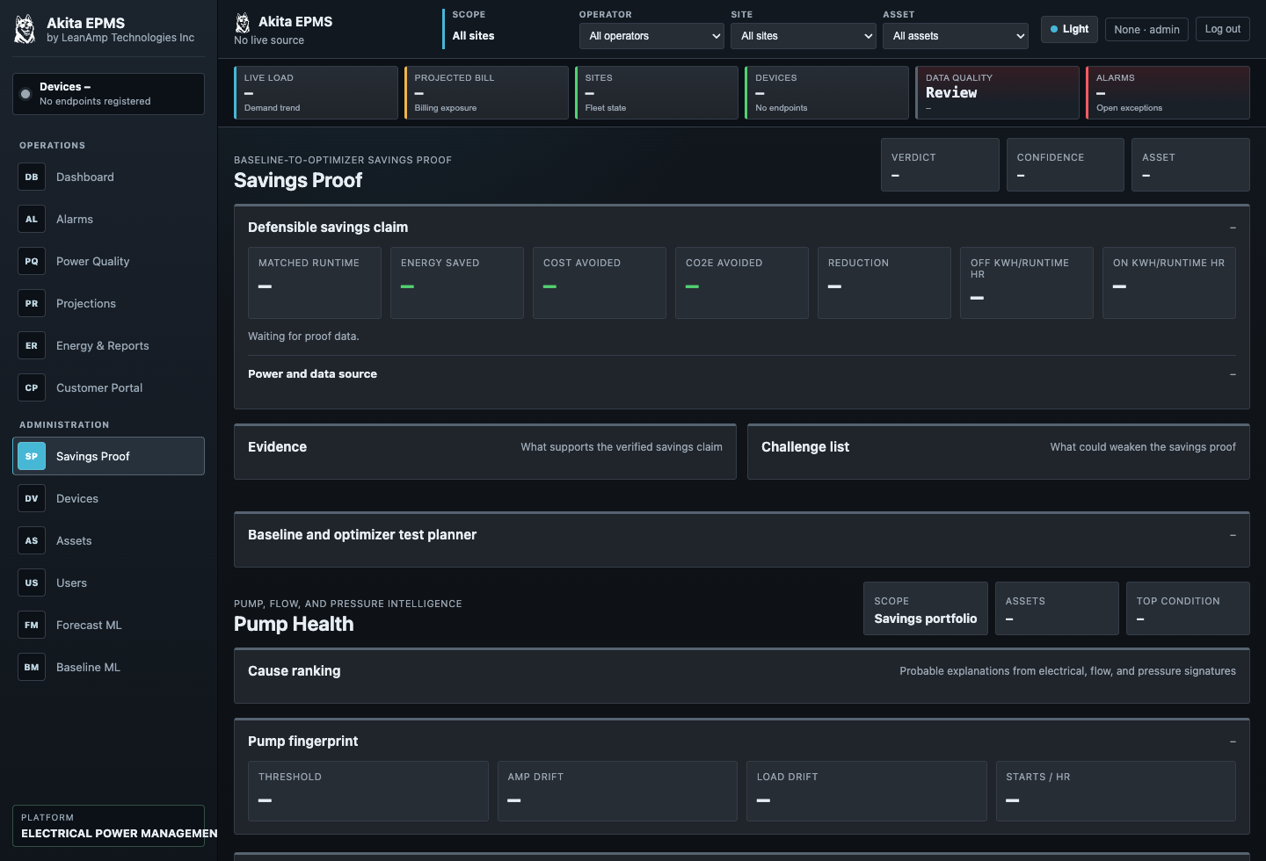
Task: Click the Akita dog logo in sidebar
Action: (x=25, y=29)
